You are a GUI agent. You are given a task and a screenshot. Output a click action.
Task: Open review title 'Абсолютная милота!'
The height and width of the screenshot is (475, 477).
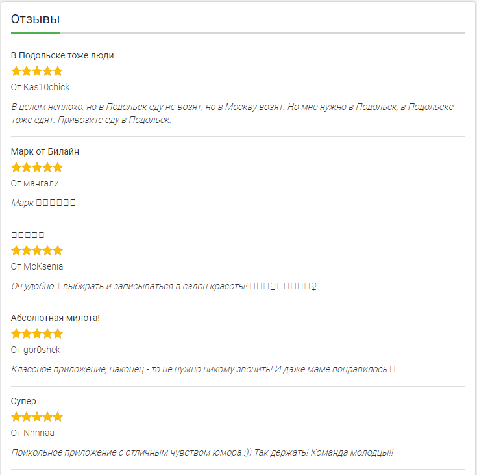point(55,318)
